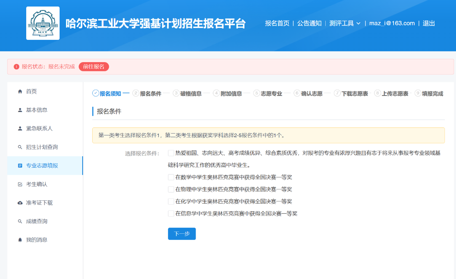
Task: Click the search icon beside 成绩查询
Action: [20, 221]
